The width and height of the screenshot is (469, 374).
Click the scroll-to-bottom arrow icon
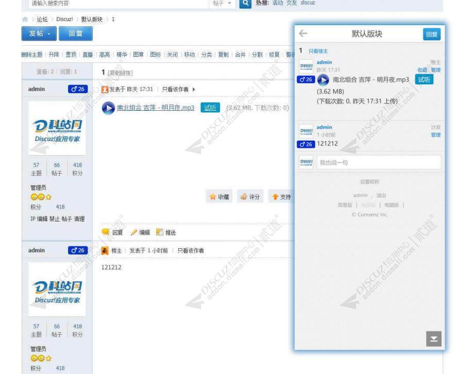434,339
